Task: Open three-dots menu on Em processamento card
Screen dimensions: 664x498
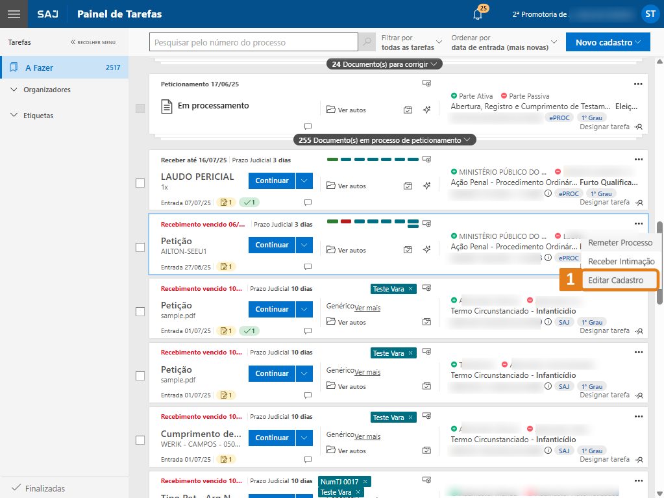Action: pyautogui.click(x=638, y=83)
